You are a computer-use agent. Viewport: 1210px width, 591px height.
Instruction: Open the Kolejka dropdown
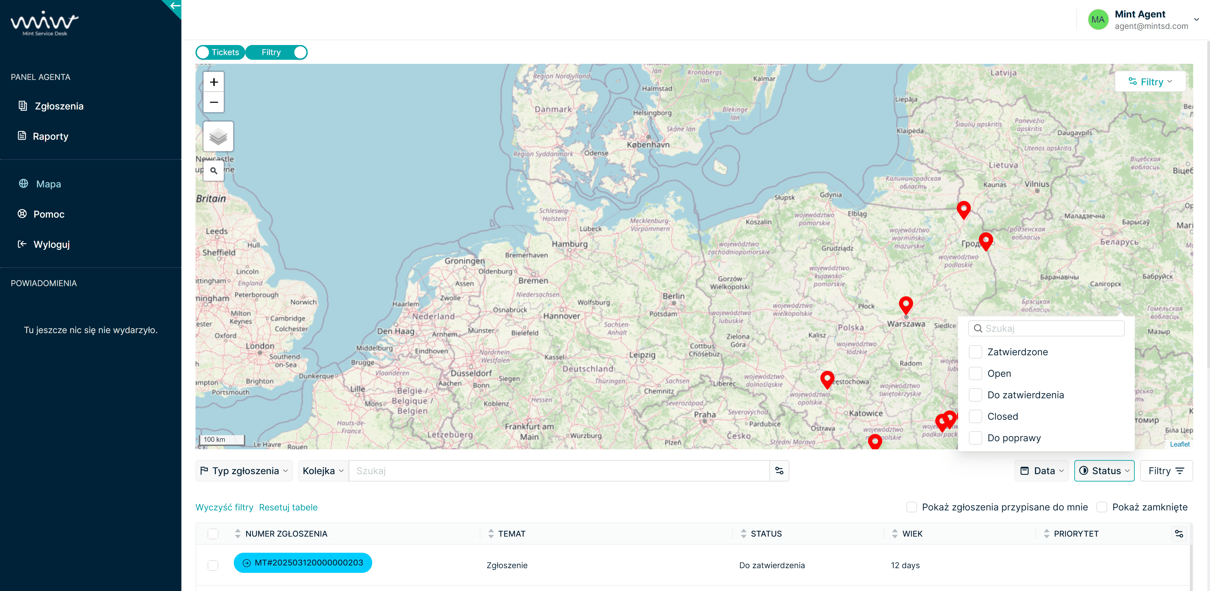(x=323, y=471)
